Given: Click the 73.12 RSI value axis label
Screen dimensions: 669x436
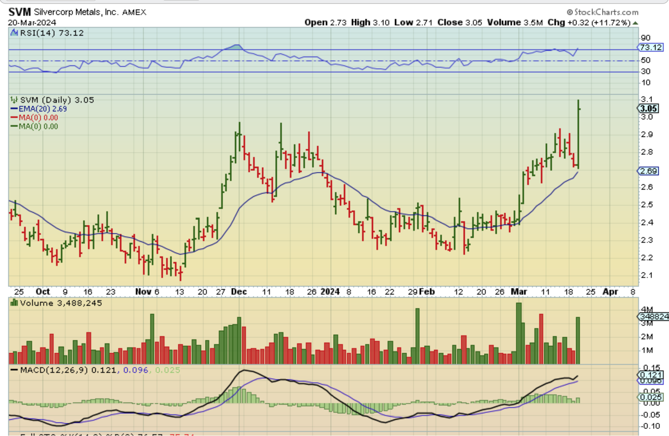Looking at the screenshot, I should 651,47.
